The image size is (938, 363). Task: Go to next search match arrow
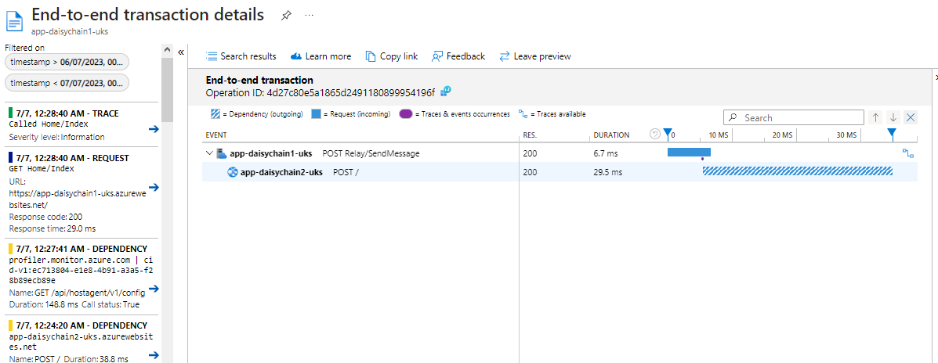pyautogui.click(x=893, y=117)
